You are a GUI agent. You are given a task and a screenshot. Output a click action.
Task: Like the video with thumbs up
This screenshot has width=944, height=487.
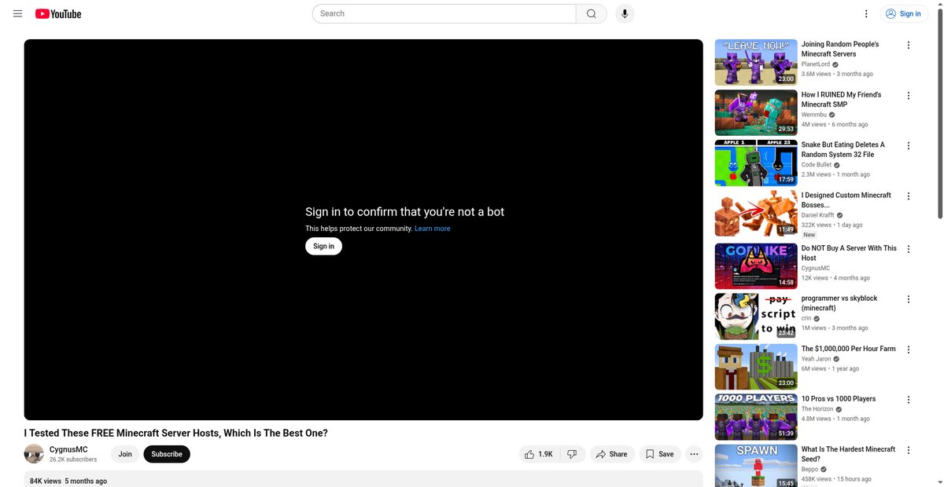point(539,454)
